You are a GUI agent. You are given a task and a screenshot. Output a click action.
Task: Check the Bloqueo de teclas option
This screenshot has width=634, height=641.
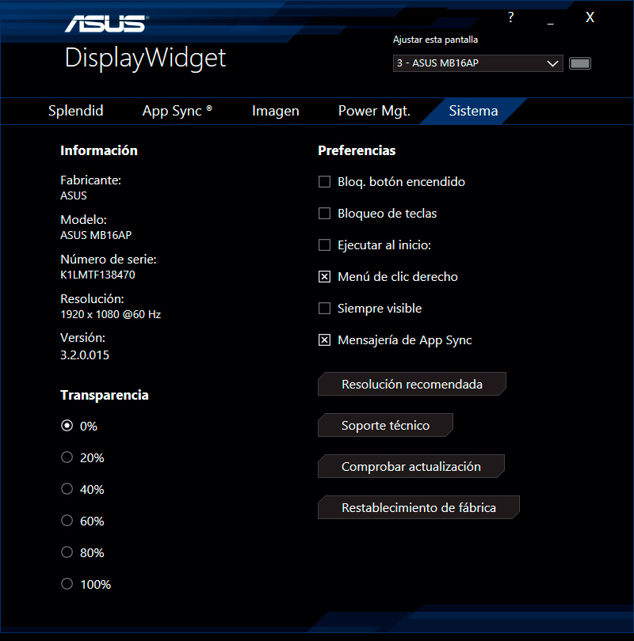tap(324, 214)
